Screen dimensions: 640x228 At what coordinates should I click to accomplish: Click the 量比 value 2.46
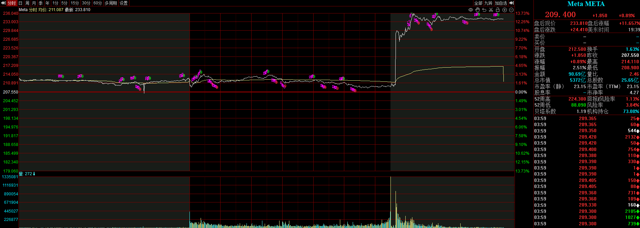click(634, 74)
